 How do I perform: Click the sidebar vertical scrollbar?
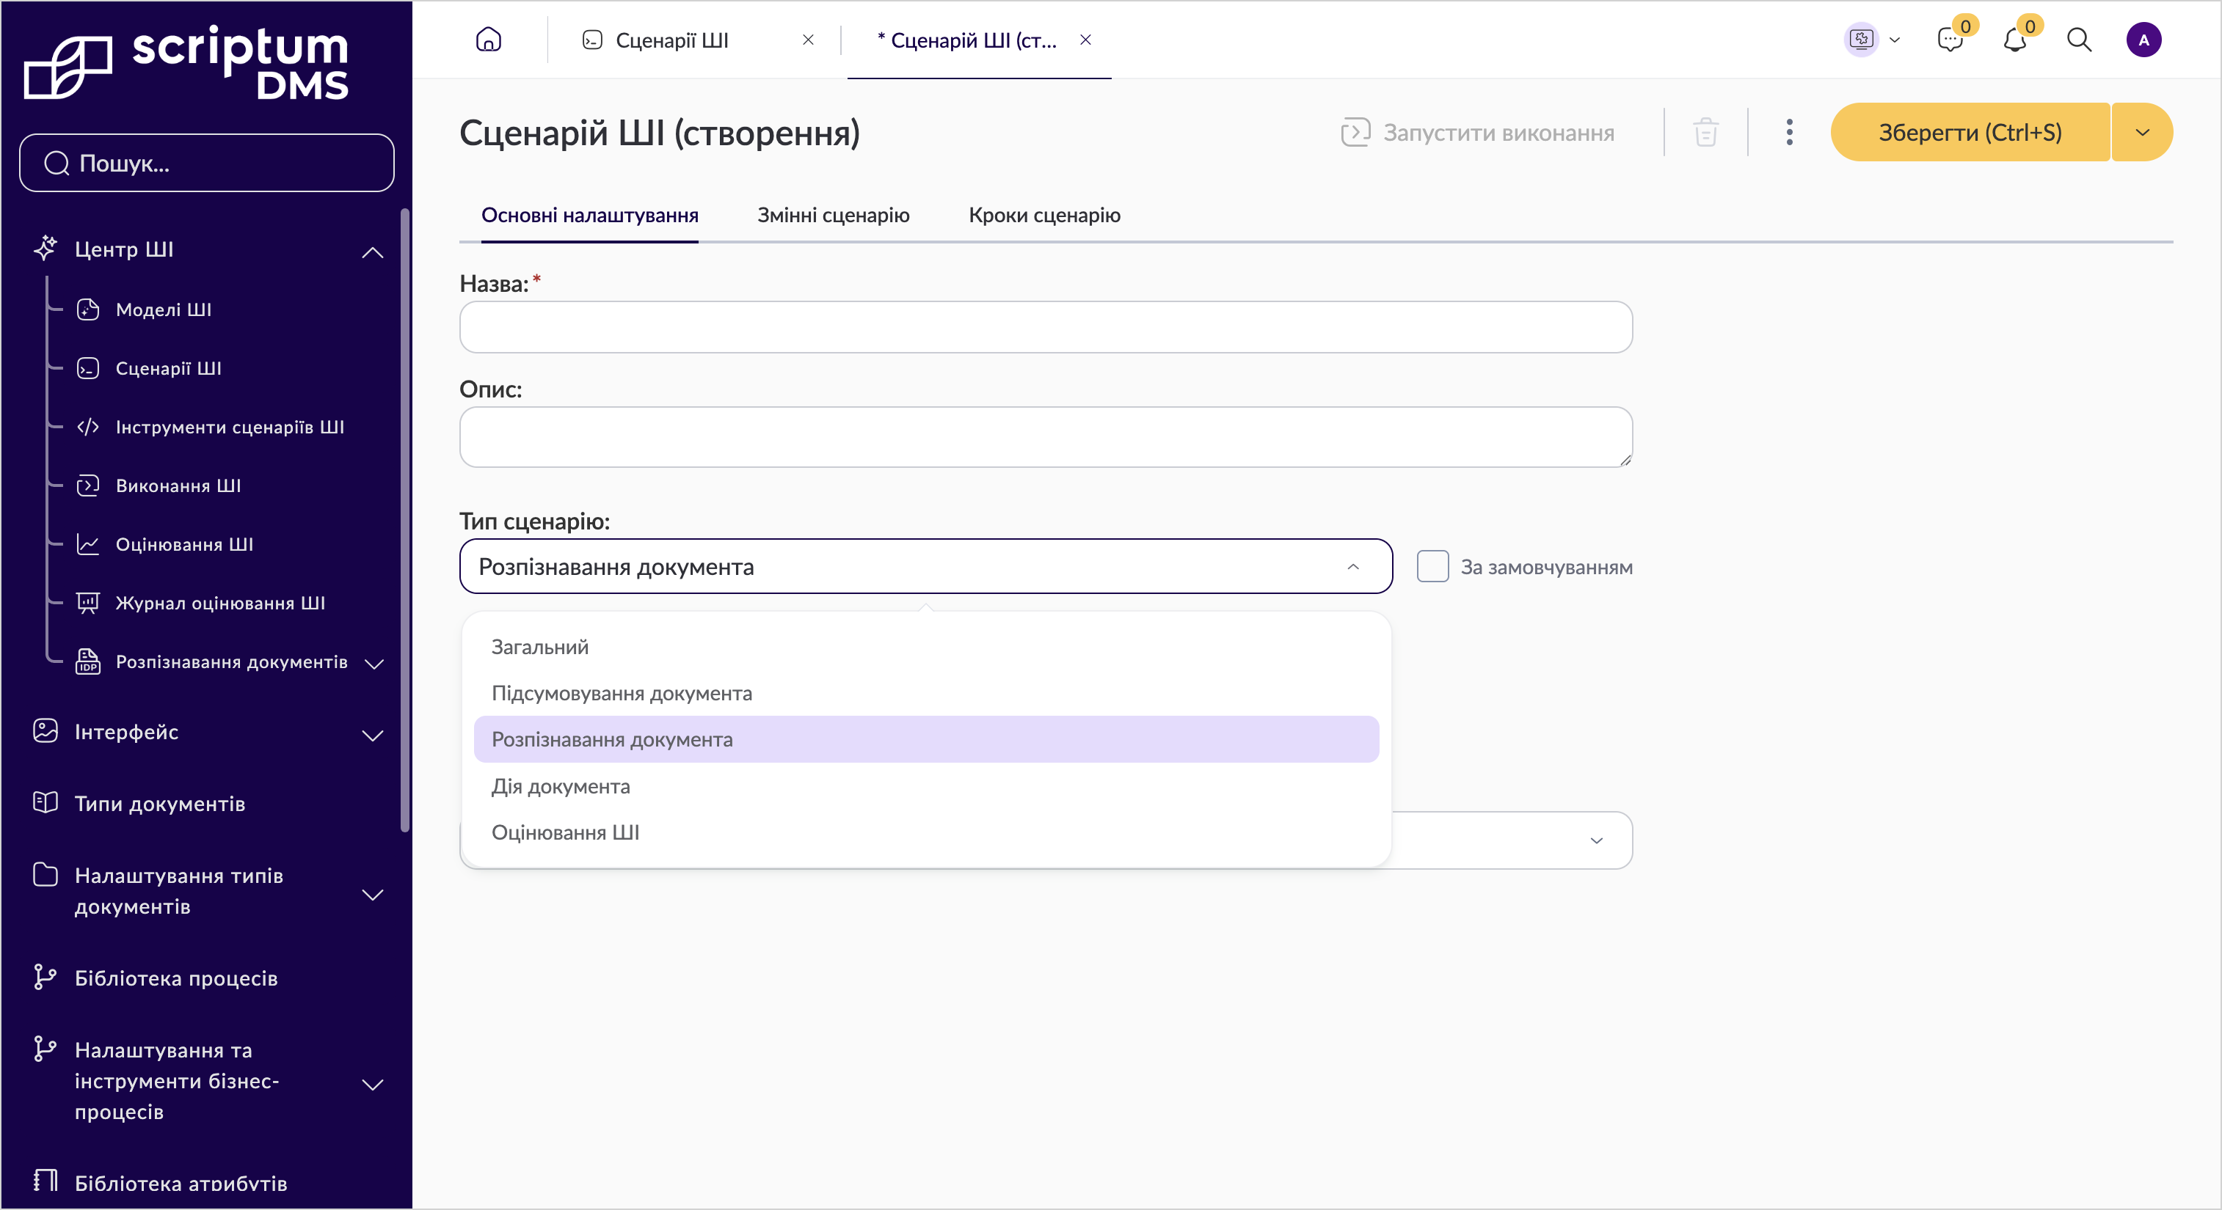[404, 521]
